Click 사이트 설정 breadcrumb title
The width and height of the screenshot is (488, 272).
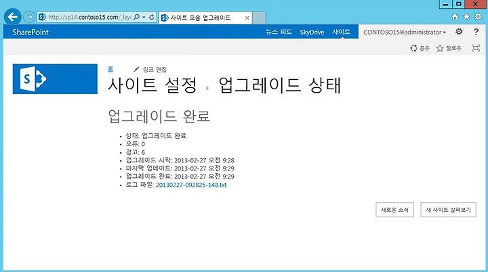point(152,85)
